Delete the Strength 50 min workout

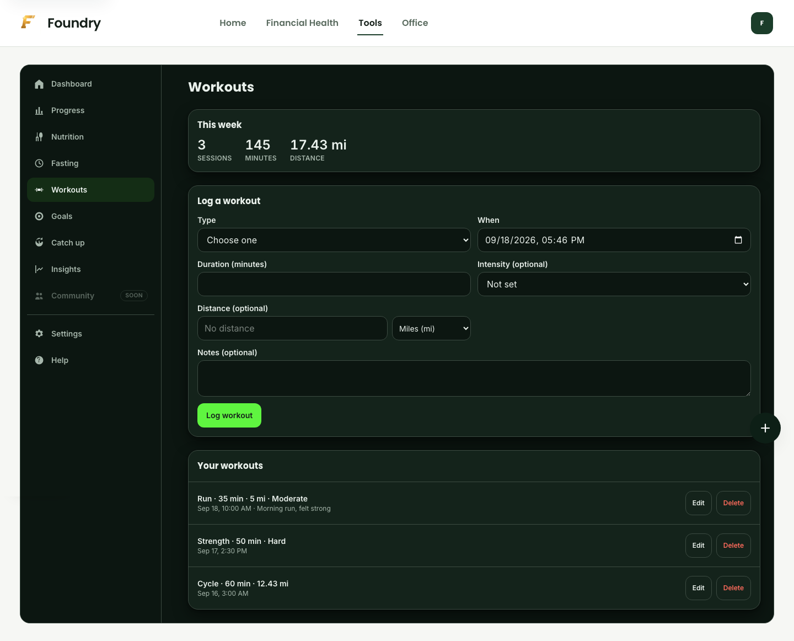[733, 546]
